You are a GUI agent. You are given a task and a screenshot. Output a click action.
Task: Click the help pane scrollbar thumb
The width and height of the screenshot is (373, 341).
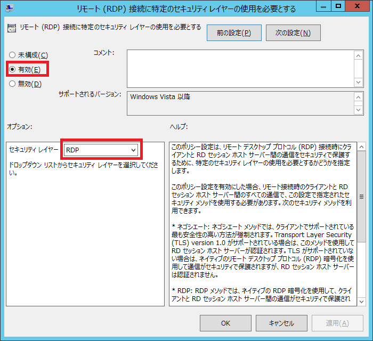pyautogui.click(x=361, y=197)
